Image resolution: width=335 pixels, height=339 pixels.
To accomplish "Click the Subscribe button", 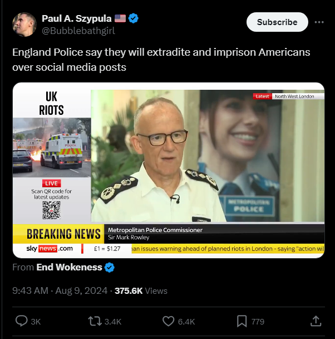I will [277, 22].
